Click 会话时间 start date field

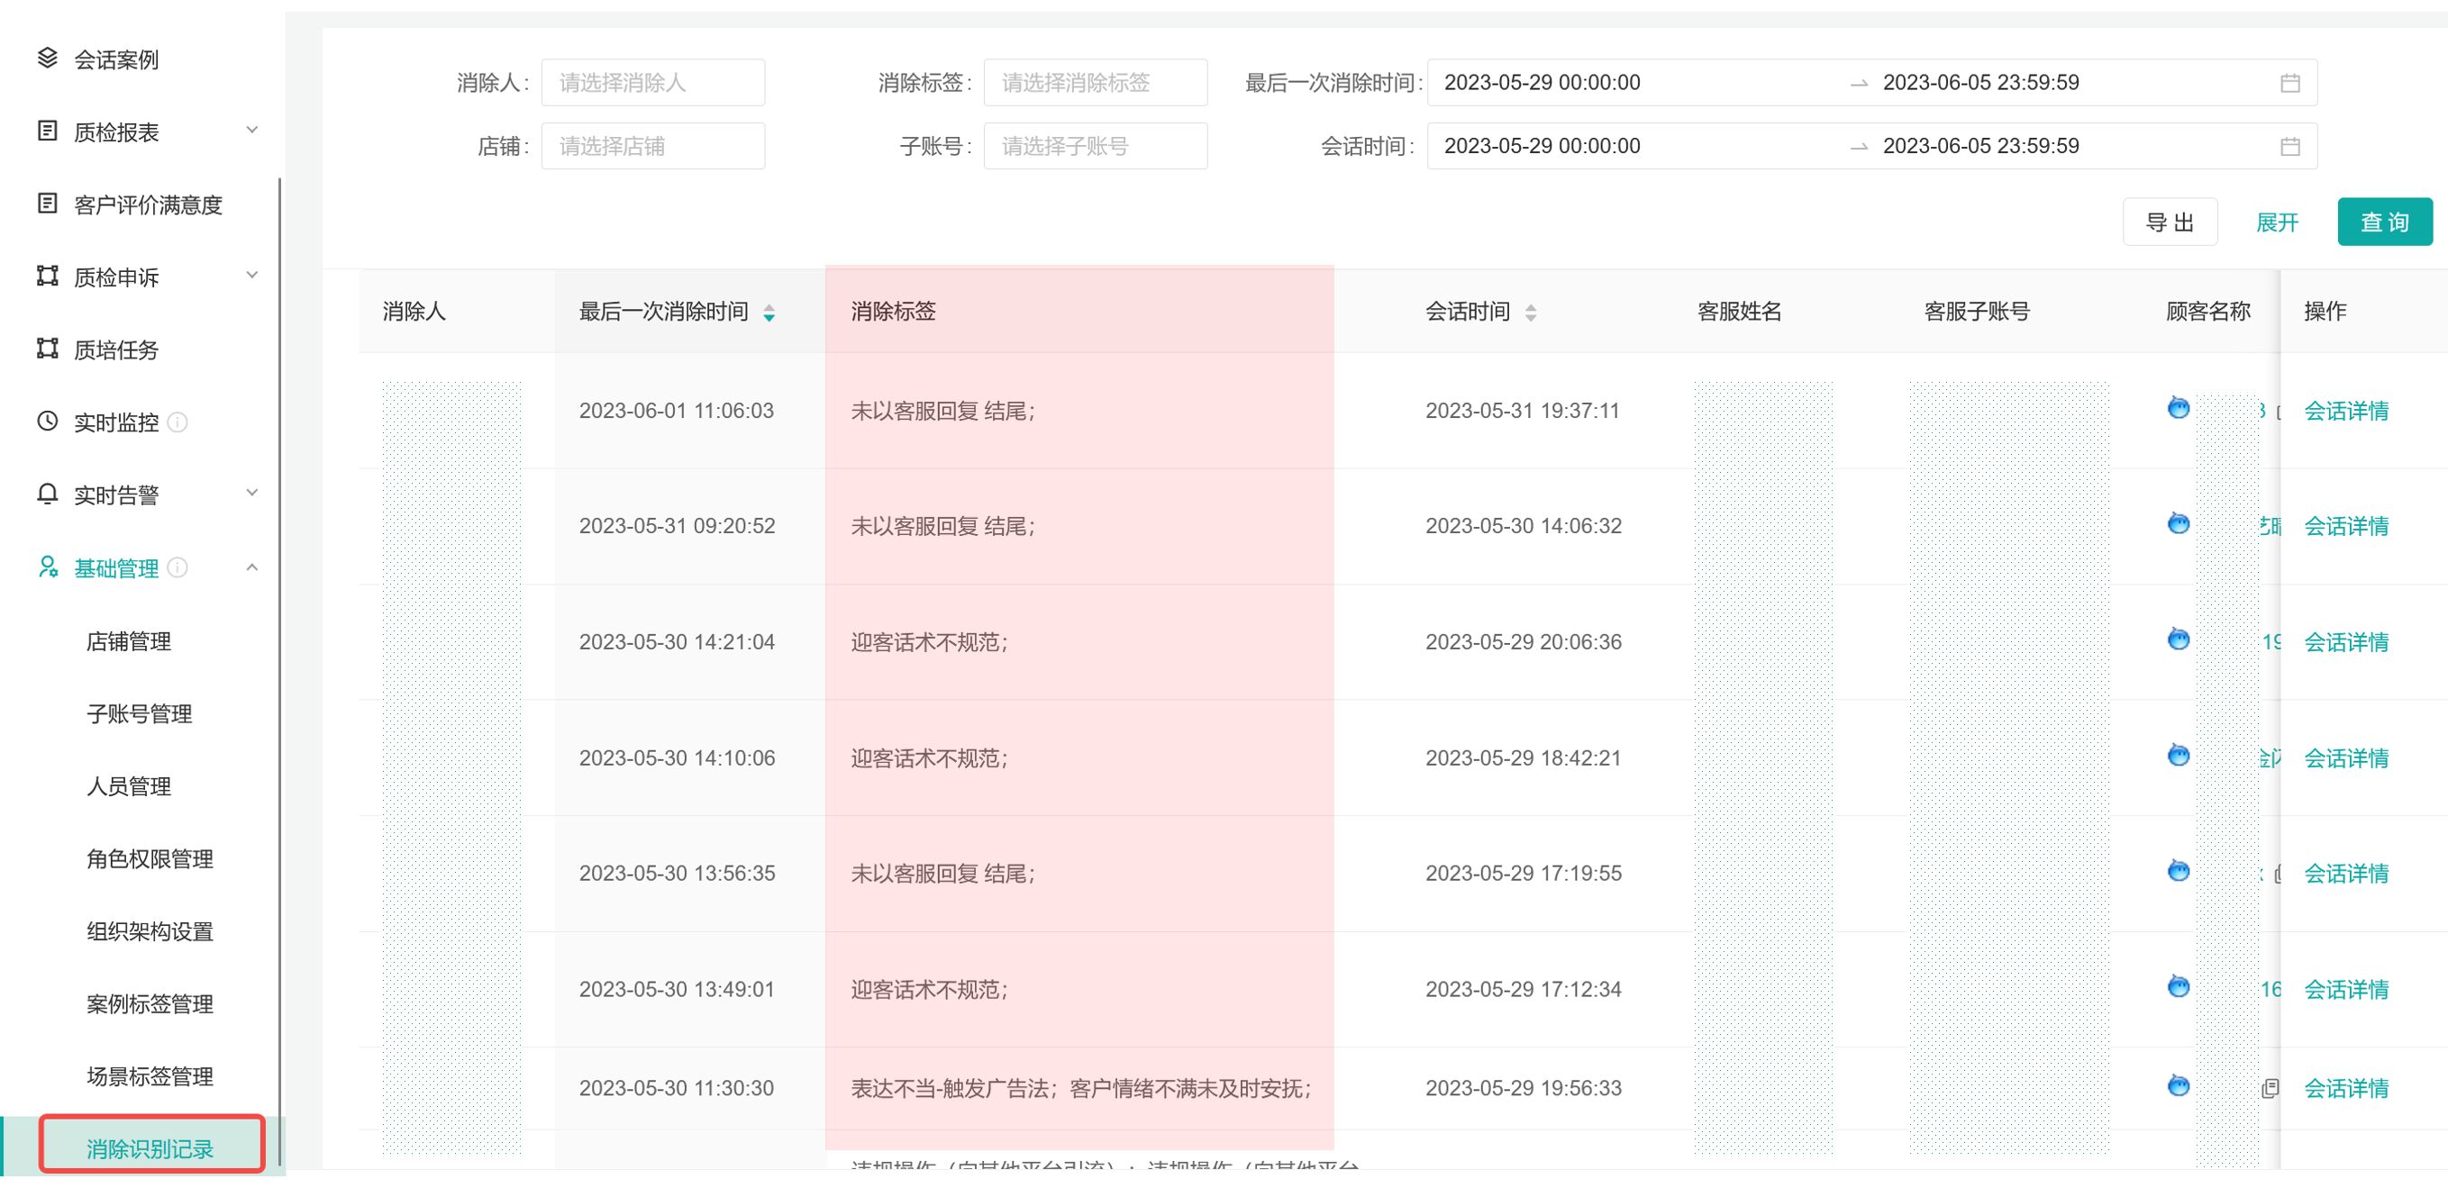tap(1542, 146)
